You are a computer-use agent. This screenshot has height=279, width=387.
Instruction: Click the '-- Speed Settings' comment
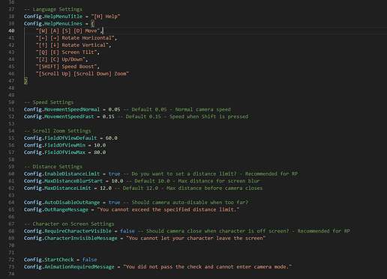[x=49, y=102]
